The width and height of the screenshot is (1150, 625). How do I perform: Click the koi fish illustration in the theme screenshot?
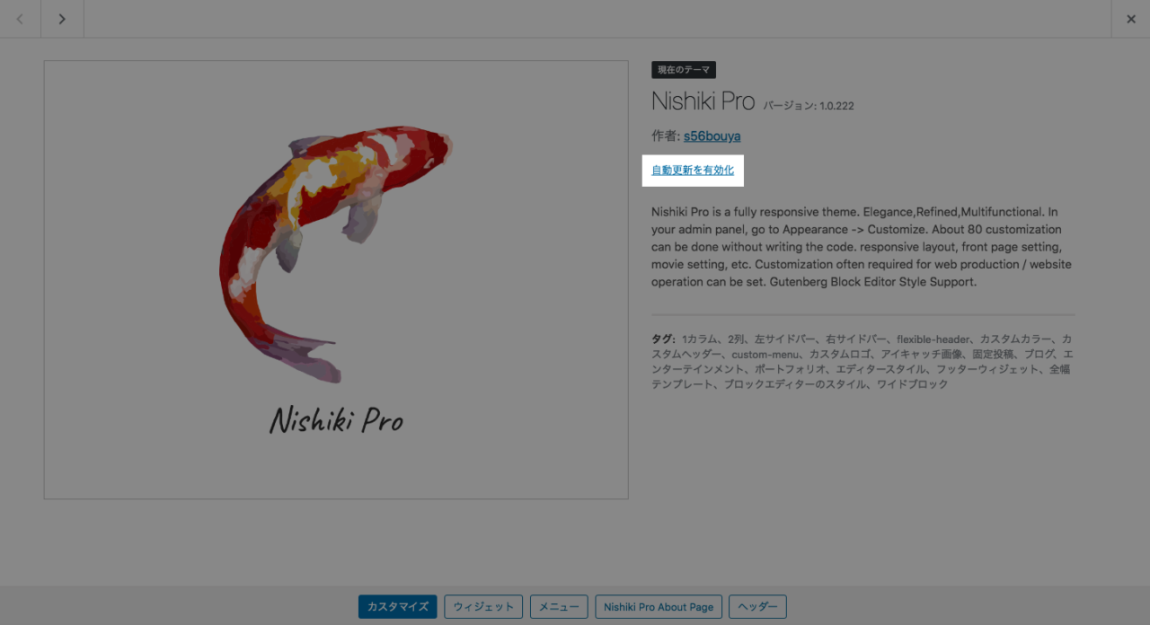click(333, 253)
